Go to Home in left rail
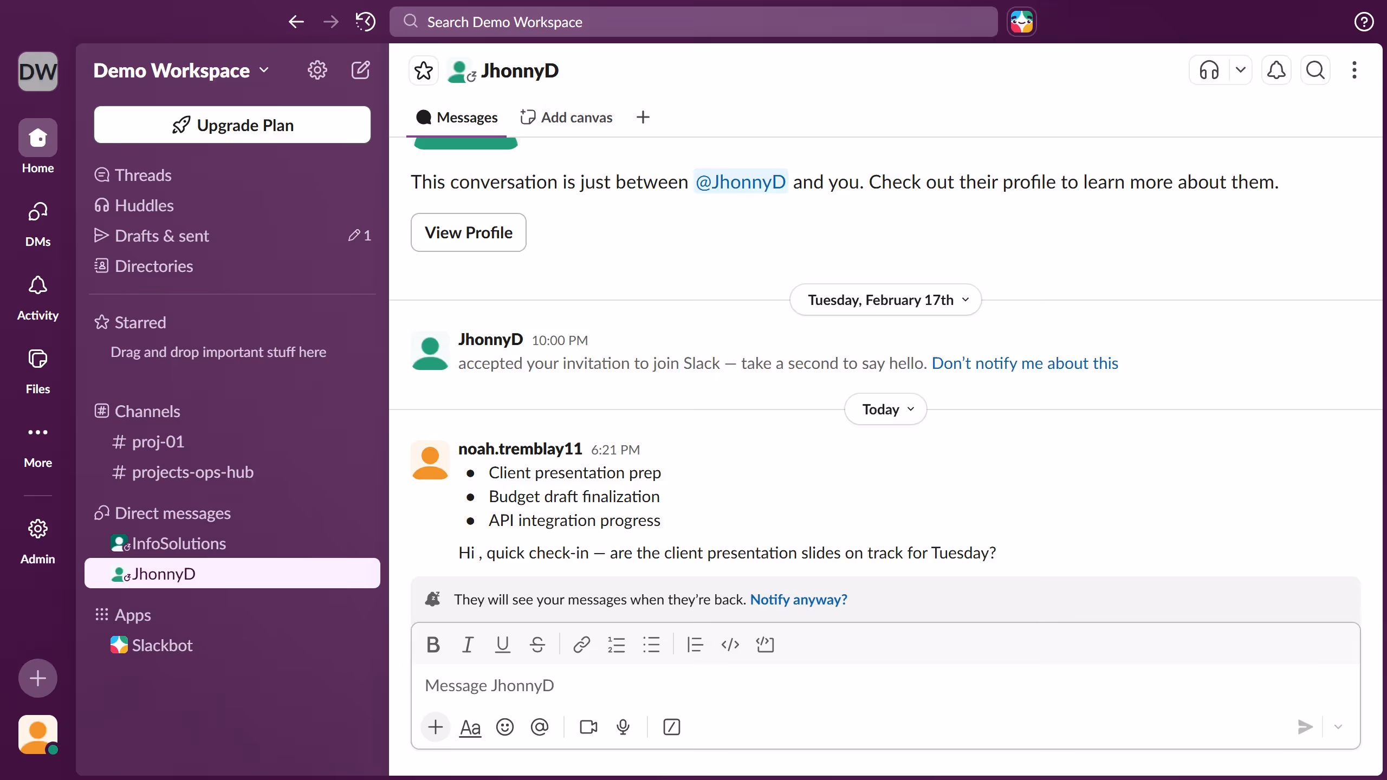1387x780 pixels. click(x=37, y=146)
